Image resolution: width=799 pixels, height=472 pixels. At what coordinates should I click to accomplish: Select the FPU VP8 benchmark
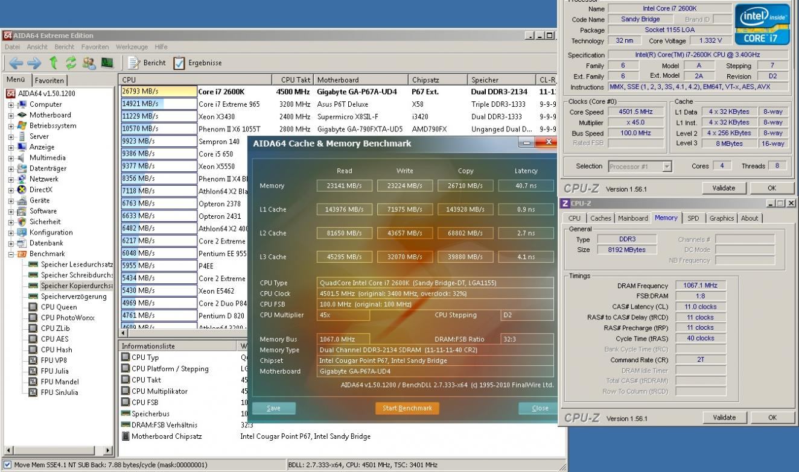pos(49,360)
